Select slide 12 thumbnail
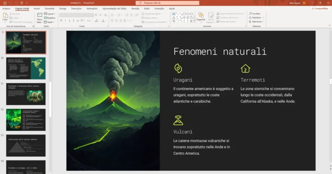 pyautogui.click(x=26, y=120)
